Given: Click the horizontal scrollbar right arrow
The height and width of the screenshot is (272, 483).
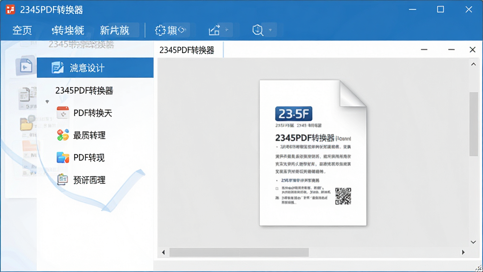Looking at the screenshot, I should (463, 252).
